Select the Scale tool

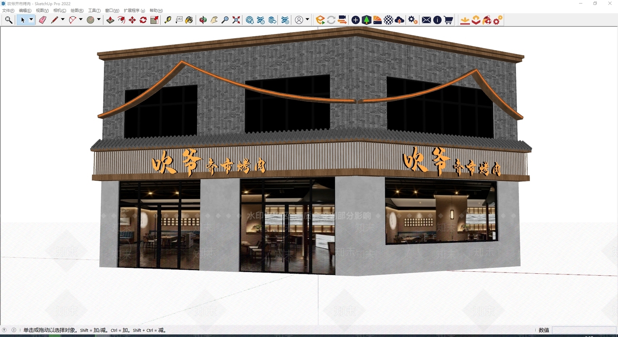154,20
